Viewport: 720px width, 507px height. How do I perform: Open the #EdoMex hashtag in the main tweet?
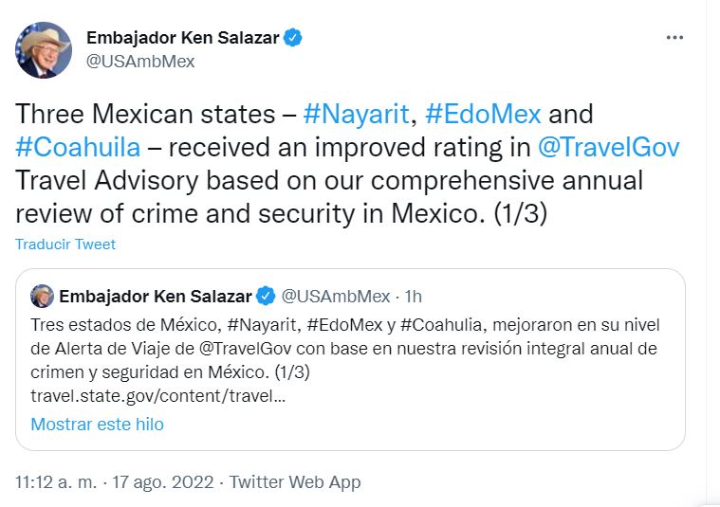coord(483,115)
